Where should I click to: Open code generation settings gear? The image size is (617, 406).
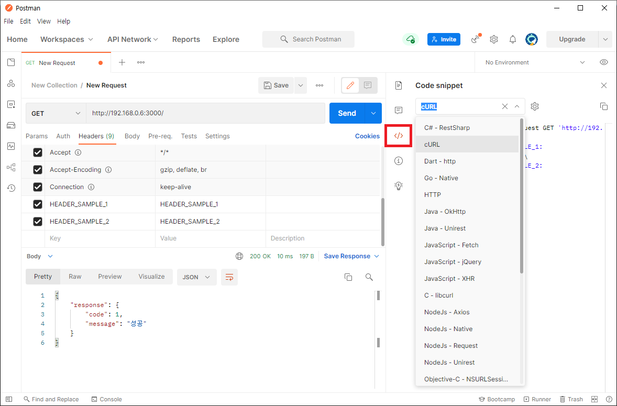coord(534,106)
